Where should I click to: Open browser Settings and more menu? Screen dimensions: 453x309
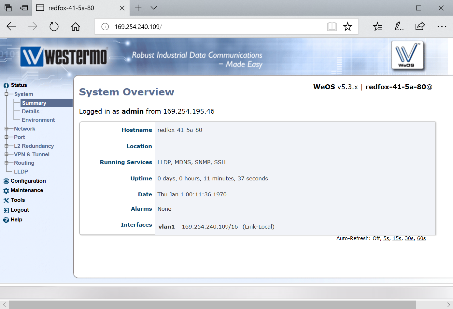pos(442,26)
